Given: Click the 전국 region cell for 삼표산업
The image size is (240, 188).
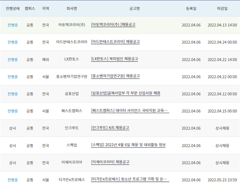Looking at the screenshot, I should [x=46, y=94].
